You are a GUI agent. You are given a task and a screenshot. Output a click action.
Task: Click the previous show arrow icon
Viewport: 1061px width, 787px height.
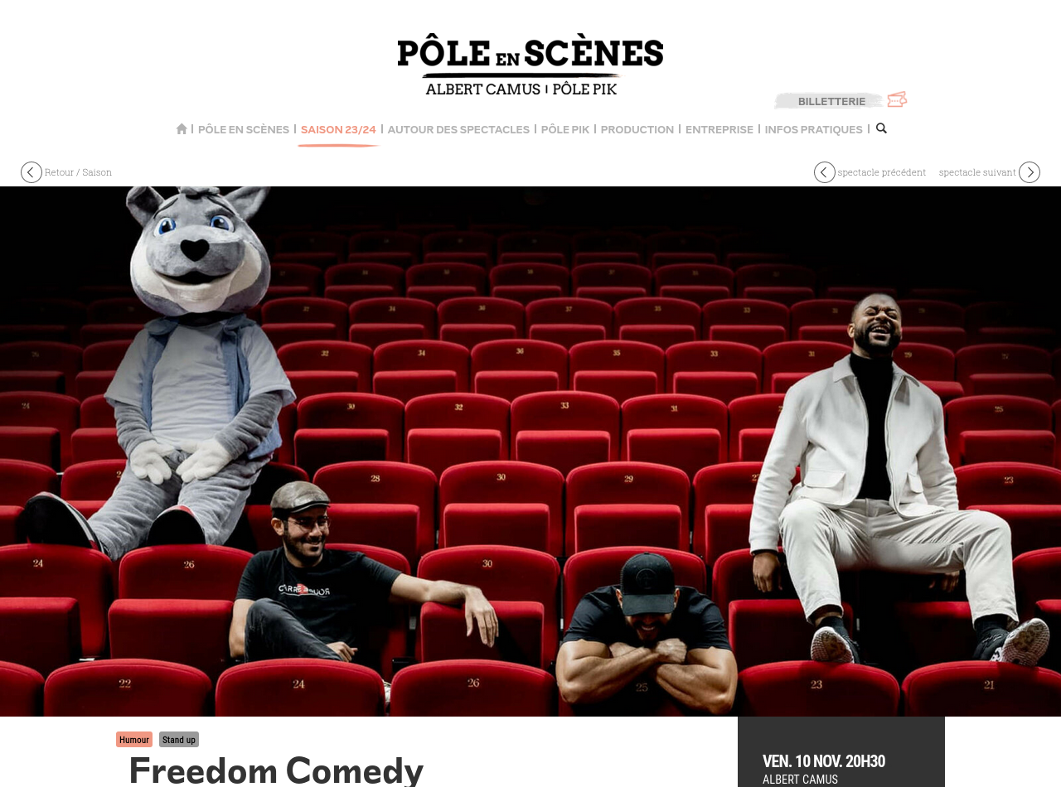[x=825, y=172]
